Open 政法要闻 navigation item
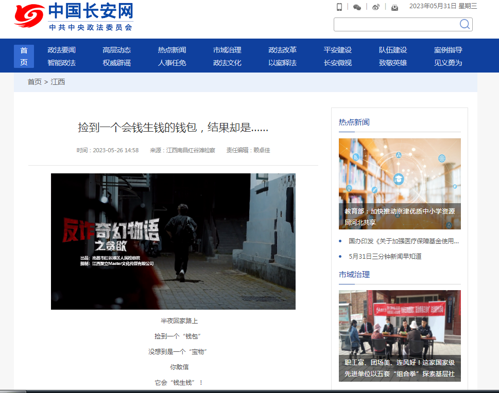 (x=61, y=50)
